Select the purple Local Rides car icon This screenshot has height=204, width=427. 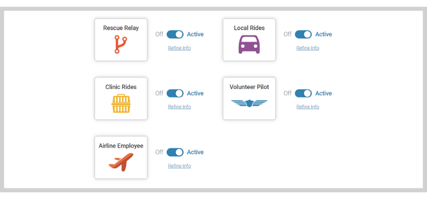coord(249,44)
